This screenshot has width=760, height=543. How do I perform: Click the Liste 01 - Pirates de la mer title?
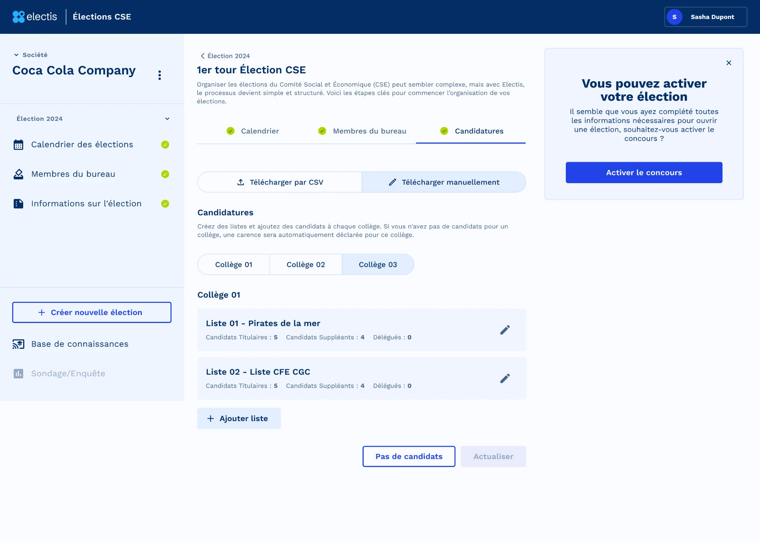pos(263,323)
